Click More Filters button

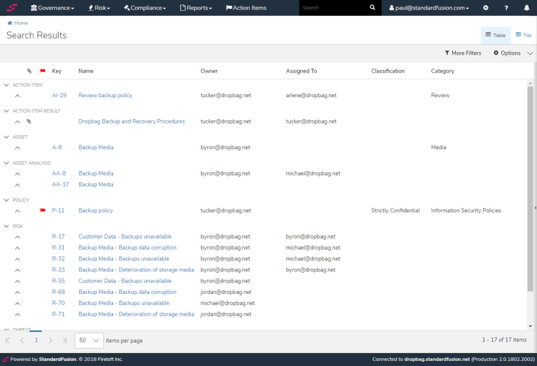463,53
